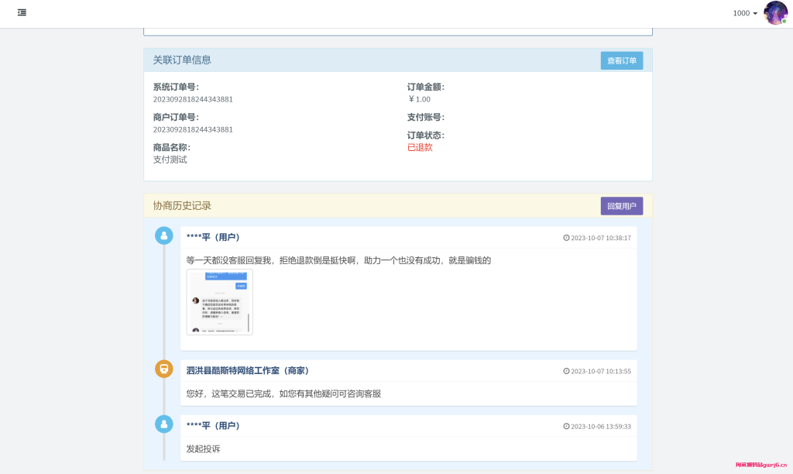The height and width of the screenshot is (474, 793).
Task: Click the 查看订单 button
Action: (x=621, y=60)
